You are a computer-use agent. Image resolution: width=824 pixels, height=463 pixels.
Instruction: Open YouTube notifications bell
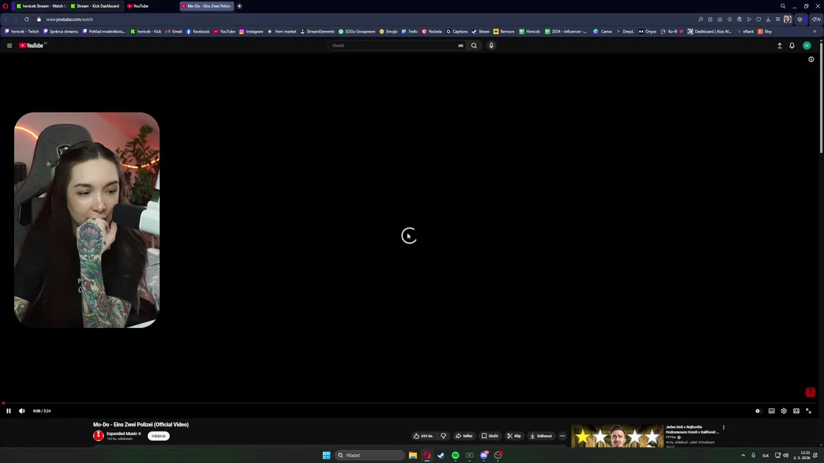point(792,46)
